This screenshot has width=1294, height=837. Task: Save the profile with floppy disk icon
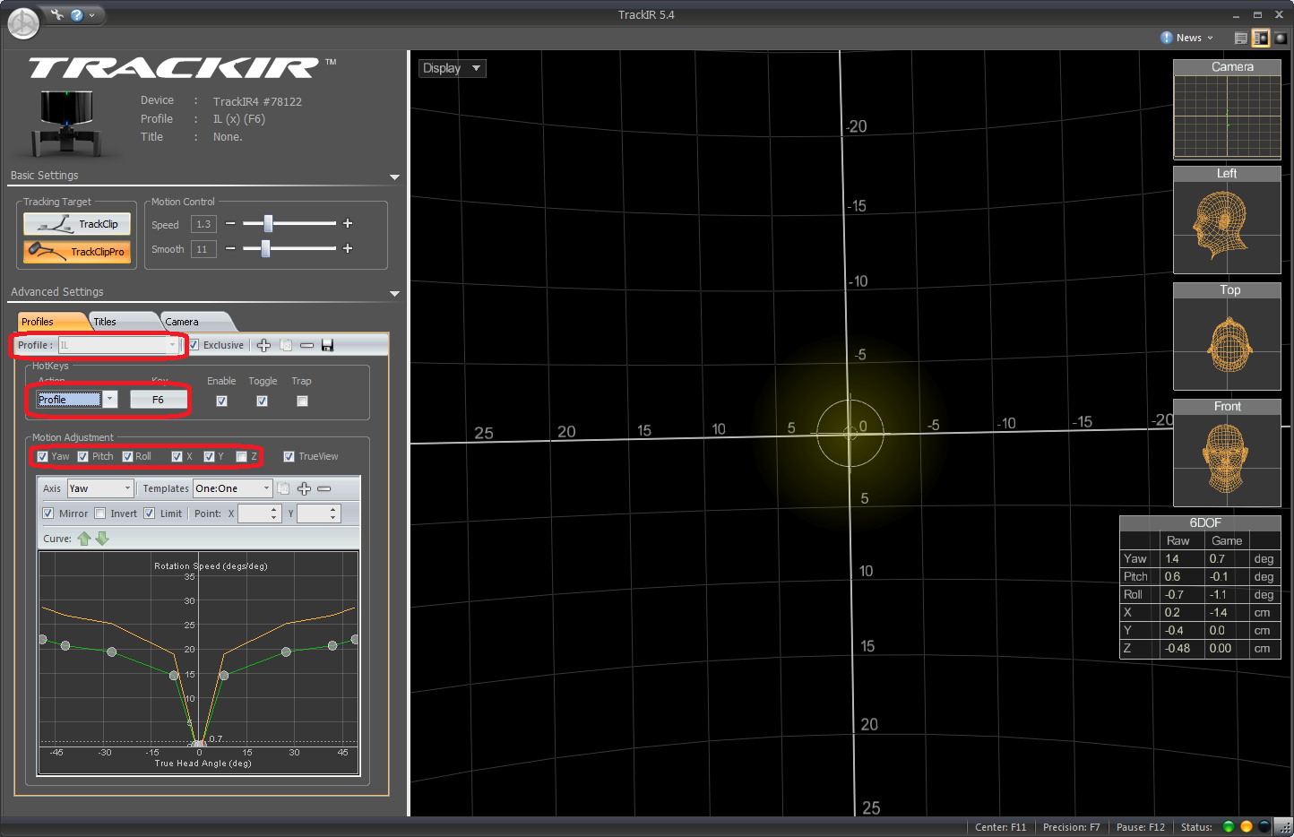327,345
